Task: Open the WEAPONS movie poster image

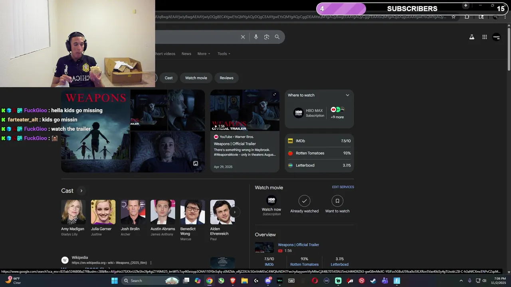Action: coord(96,131)
